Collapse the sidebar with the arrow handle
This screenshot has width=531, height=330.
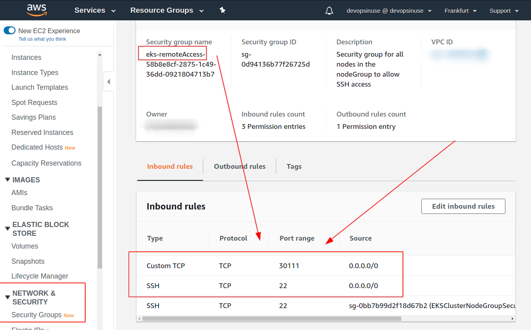pos(108,82)
